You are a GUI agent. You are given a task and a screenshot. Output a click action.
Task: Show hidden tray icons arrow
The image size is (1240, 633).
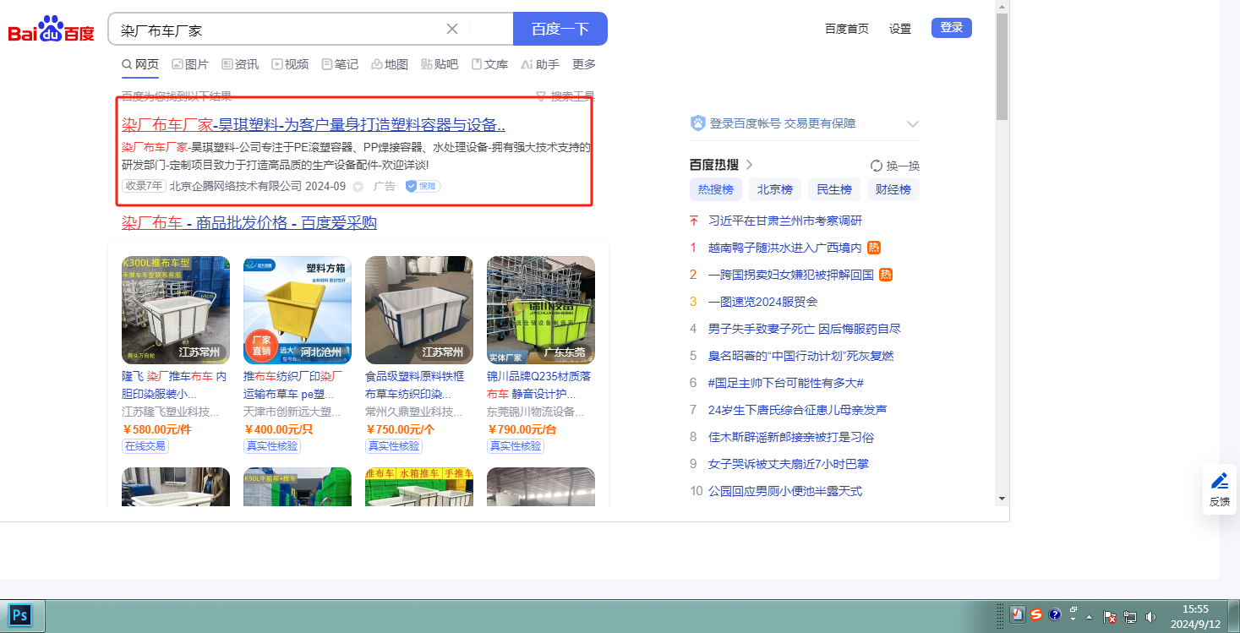(1089, 616)
